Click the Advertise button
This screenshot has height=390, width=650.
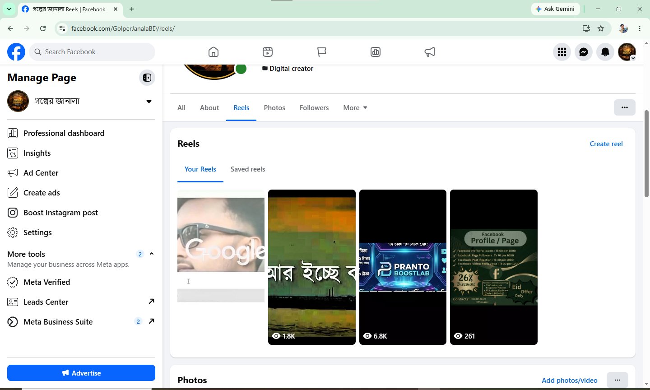(81, 373)
